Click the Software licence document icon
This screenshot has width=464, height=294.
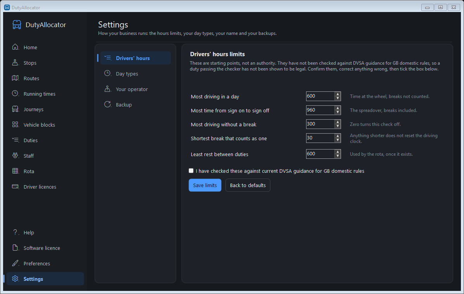(x=16, y=248)
